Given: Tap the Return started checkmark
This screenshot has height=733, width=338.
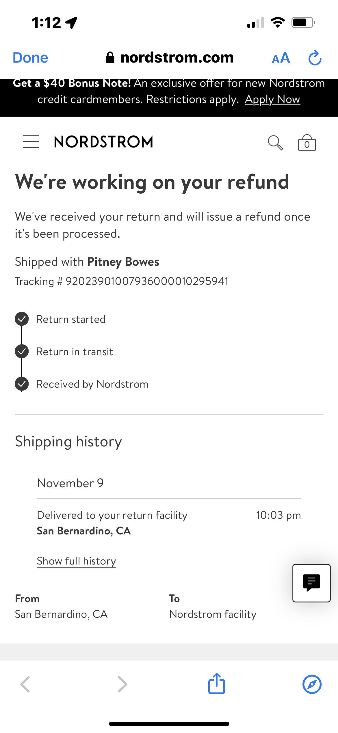Looking at the screenshot, I should tap(22, 319).
